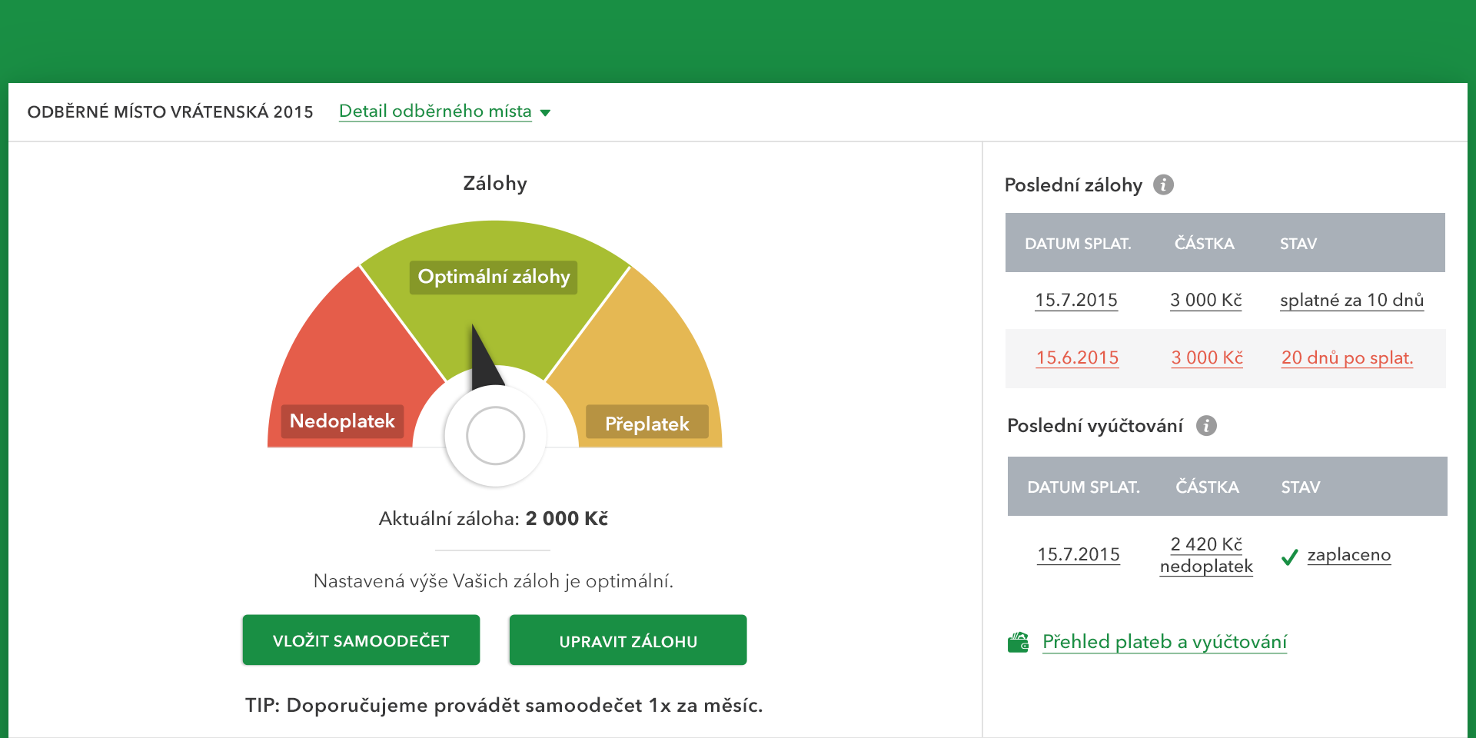Viewport: 1476px width, 738px height.
Task: Click 'Nastavená výše Vašich záloh je optimální.' text
Action: tap(494, 581)
